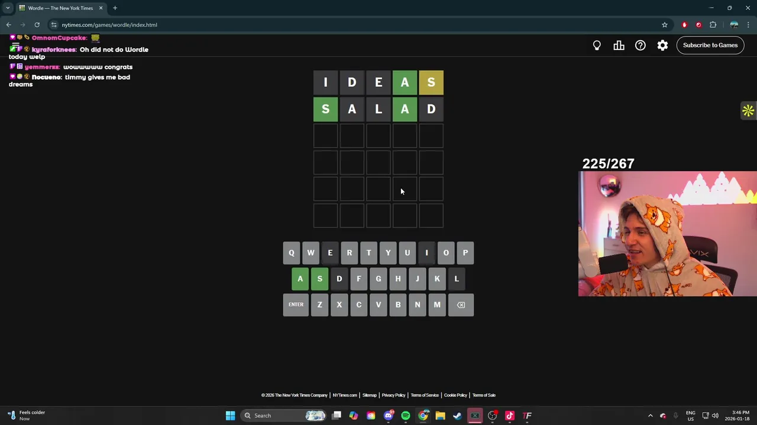Open the Wordle statistics bar chart icon
The height and width of the screenshot is (425, 757).
pyautogui.click(x=619, y=45)
